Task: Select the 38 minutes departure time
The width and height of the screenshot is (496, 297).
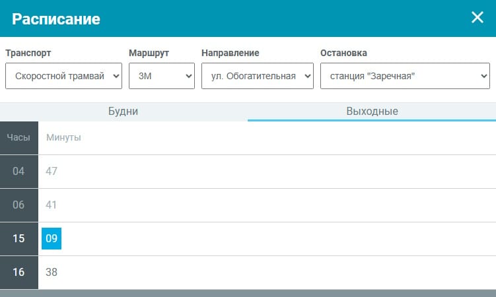Action: 52,272
